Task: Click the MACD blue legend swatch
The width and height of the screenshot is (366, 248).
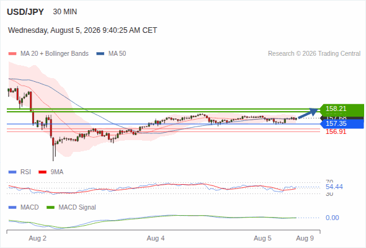Action: (12, 207)
